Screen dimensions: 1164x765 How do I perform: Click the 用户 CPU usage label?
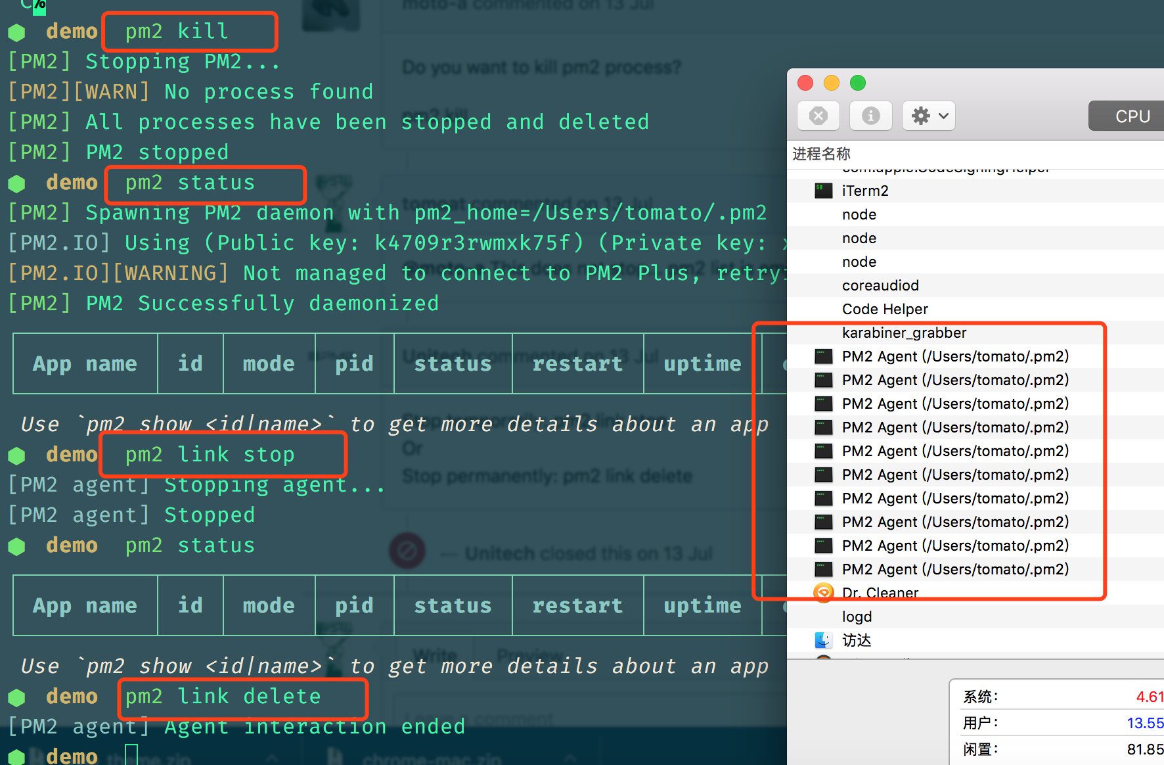coord(981,723)
